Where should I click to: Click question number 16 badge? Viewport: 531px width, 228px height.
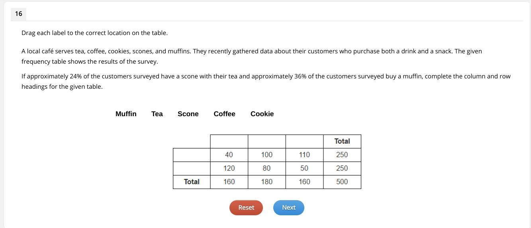18,14
